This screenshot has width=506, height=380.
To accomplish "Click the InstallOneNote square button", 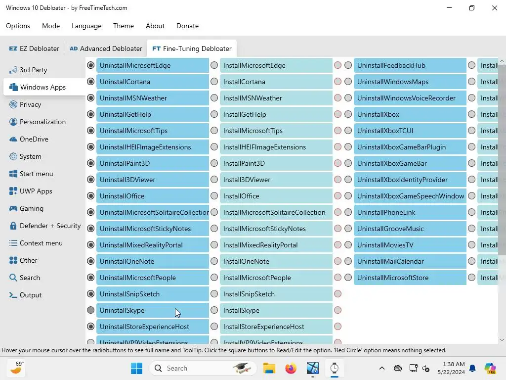I will pyautogui.click(x=276, y=261).
